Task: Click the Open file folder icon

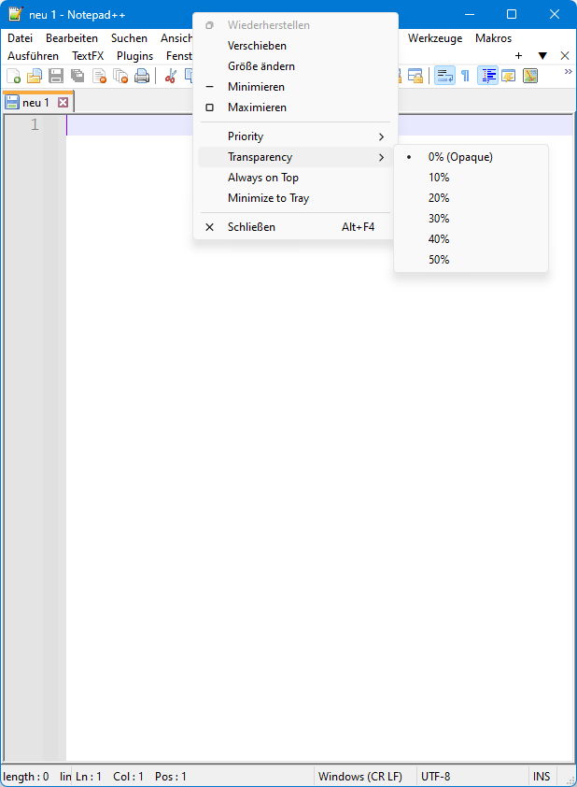Action: pyautogui.click(x=35, y=76)
